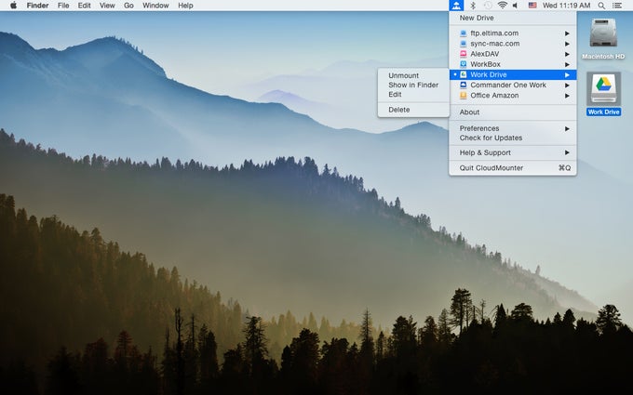The image size is (633, 395).
Task: Click the Bluetooth status icon
Action: tap(473, 6)
